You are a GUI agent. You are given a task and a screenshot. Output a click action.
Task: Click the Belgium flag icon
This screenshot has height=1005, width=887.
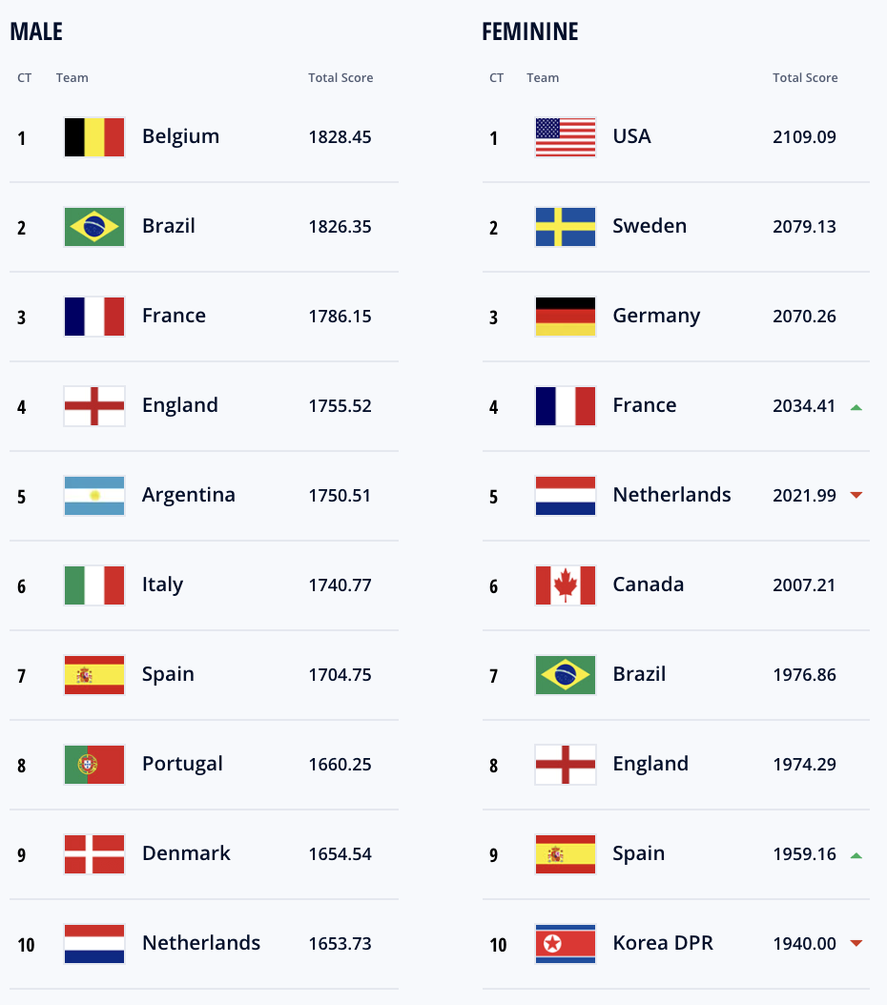point(94,136)
